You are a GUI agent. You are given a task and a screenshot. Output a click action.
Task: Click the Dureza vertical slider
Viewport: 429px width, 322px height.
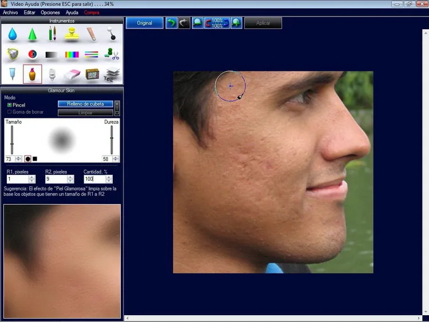112,140
